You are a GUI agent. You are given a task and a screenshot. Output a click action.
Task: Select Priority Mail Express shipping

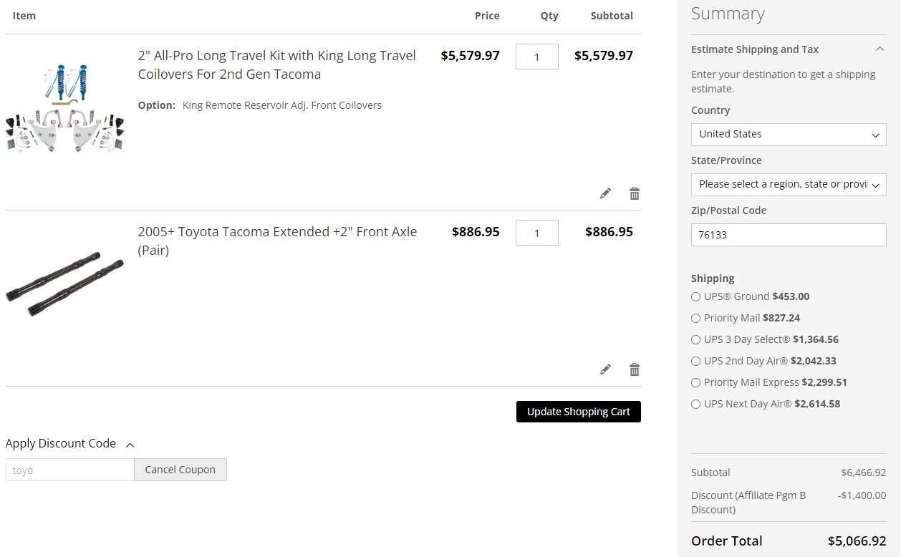pos(695,382)
